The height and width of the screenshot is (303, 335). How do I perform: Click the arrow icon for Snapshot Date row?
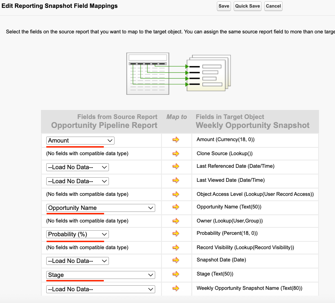click(x=176, y=260)
